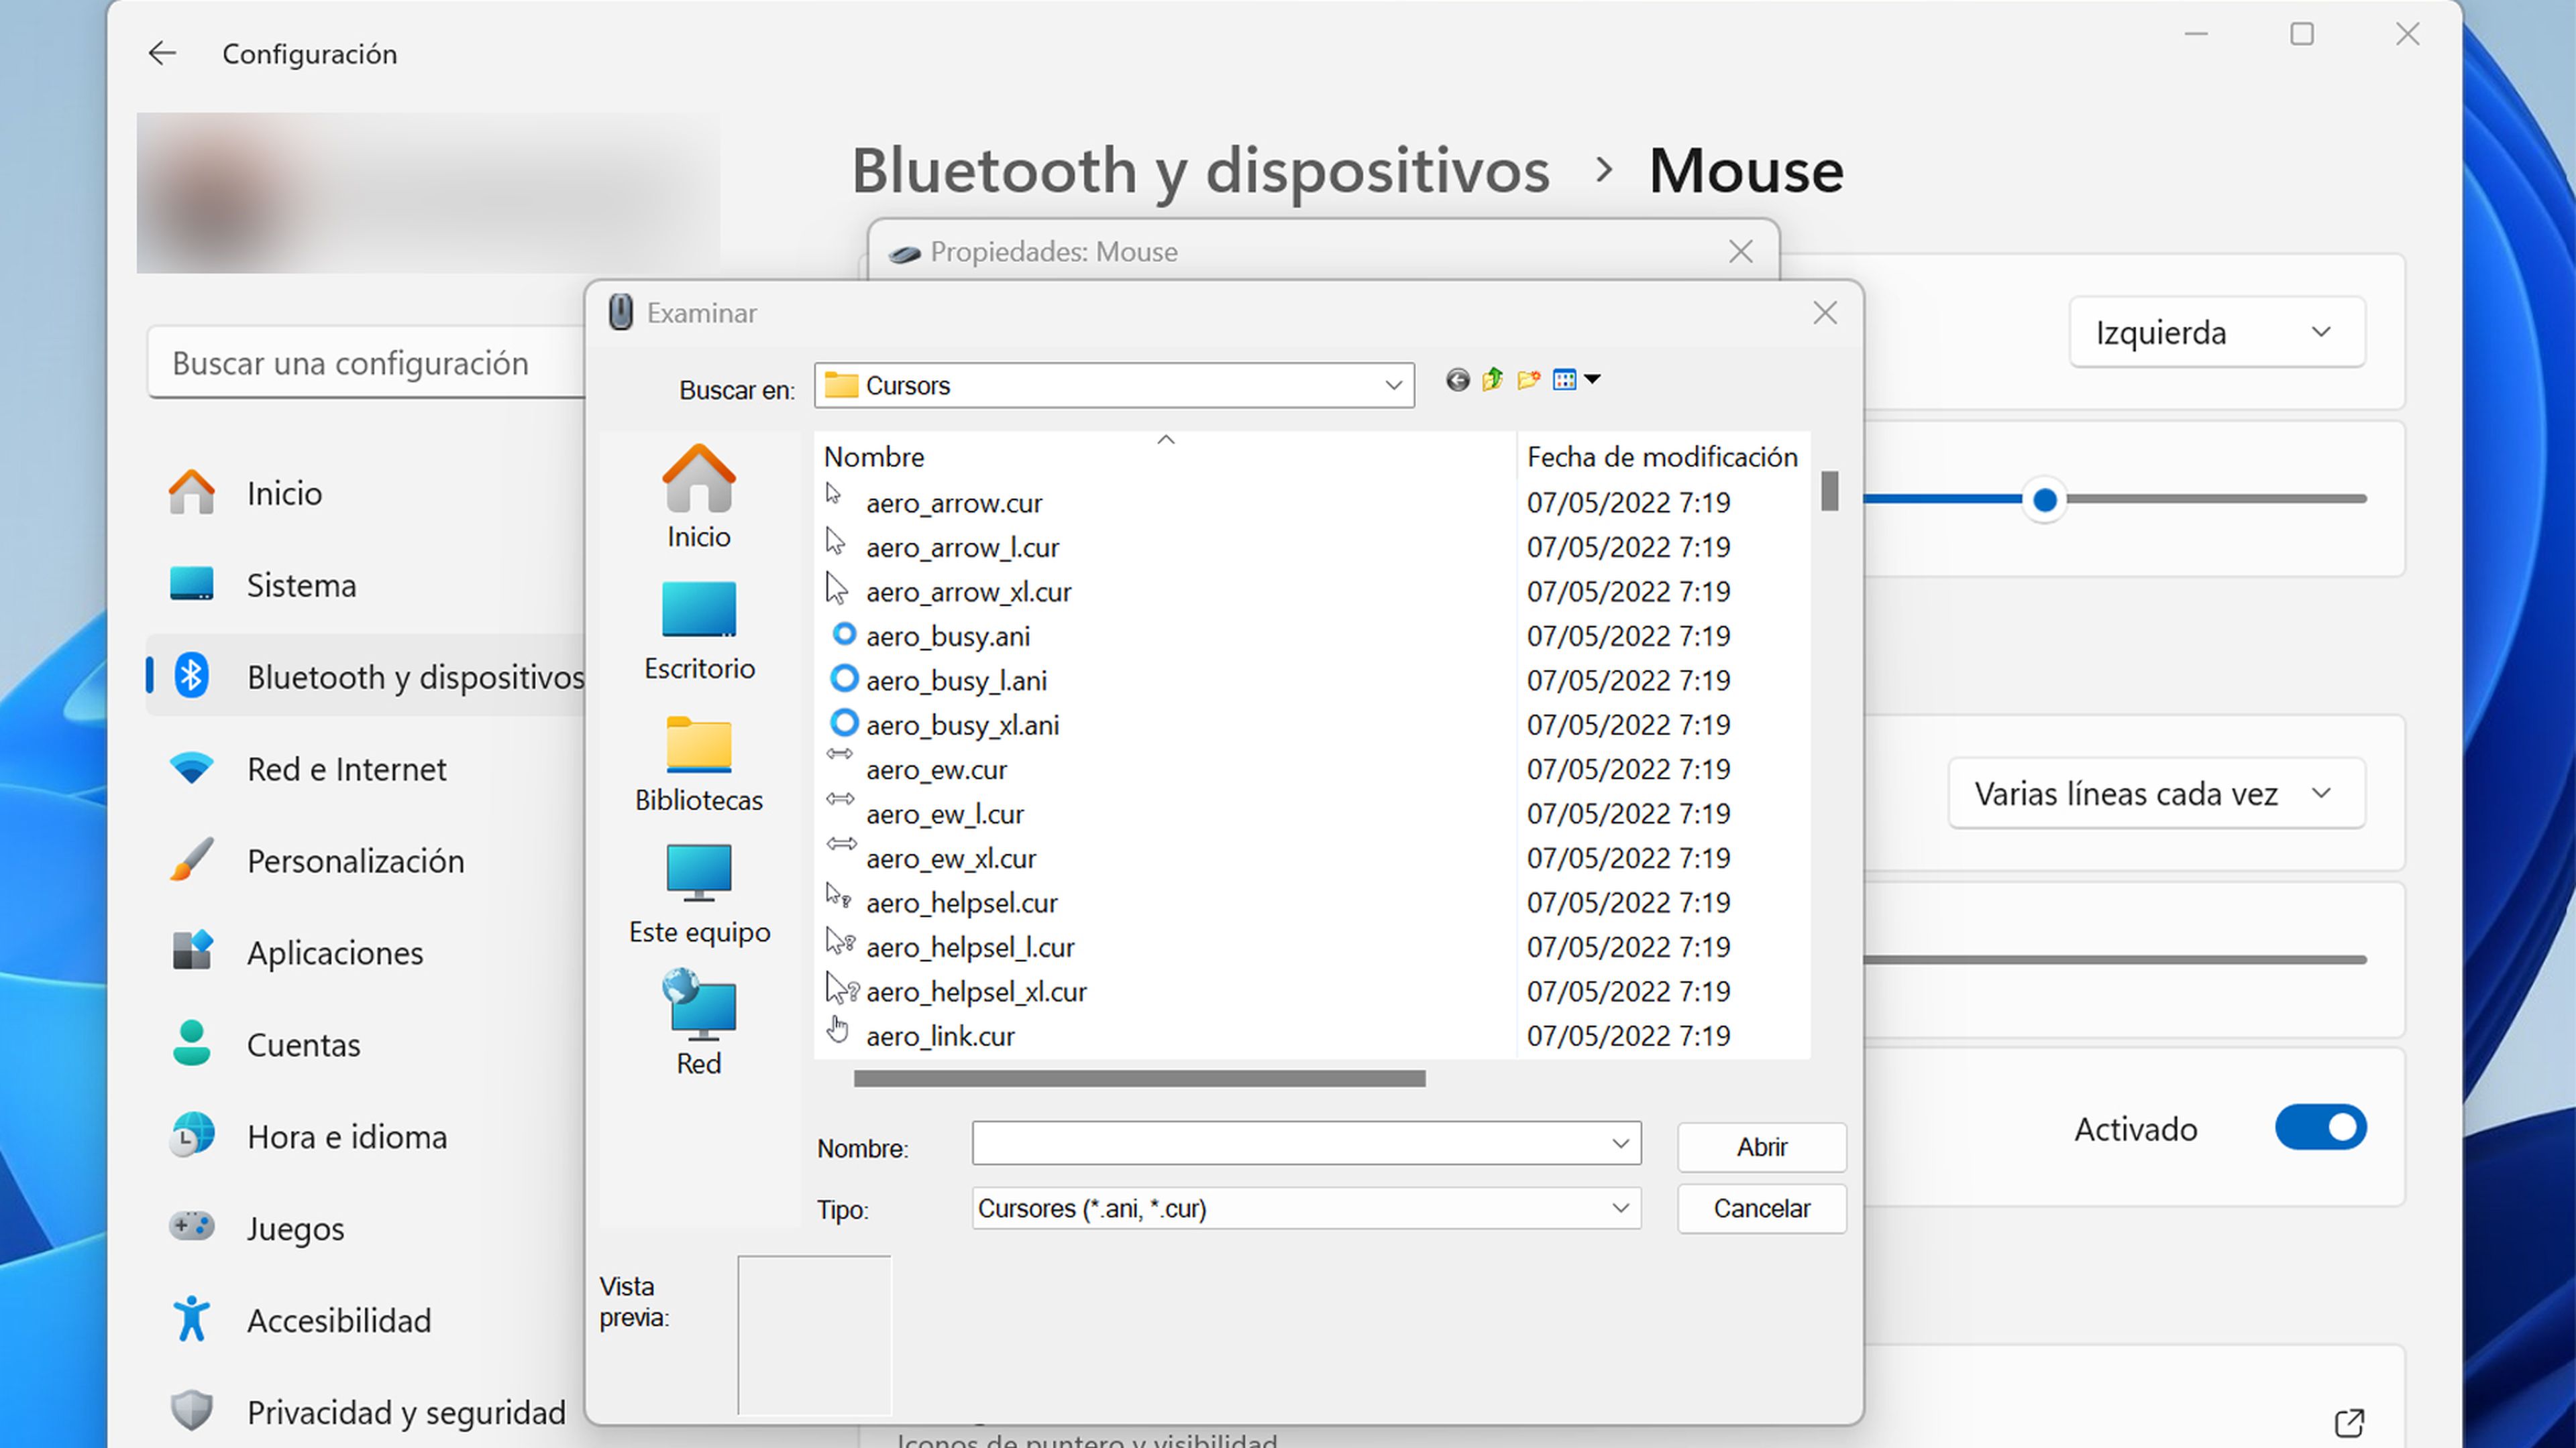
Task: Open Sistema in Configuración sidebar
Action: 367,586
